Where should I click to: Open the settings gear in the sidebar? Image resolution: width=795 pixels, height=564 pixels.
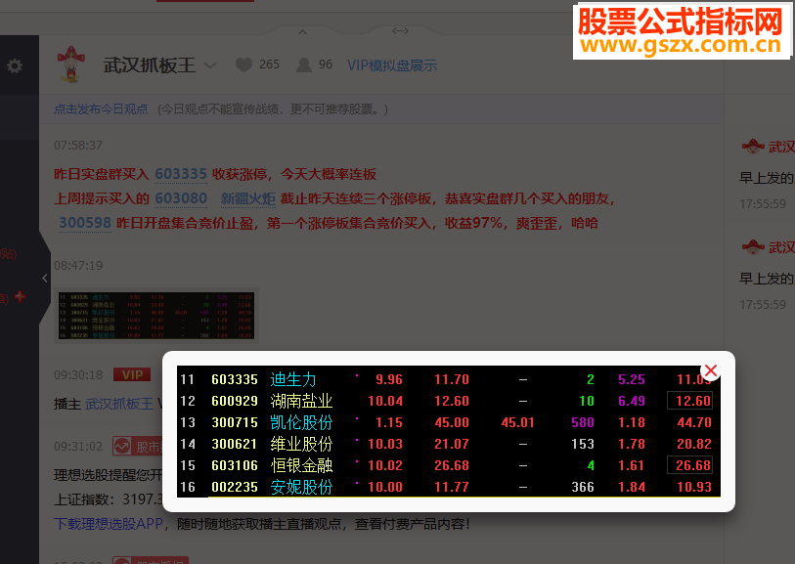click(x=15, y=65)
